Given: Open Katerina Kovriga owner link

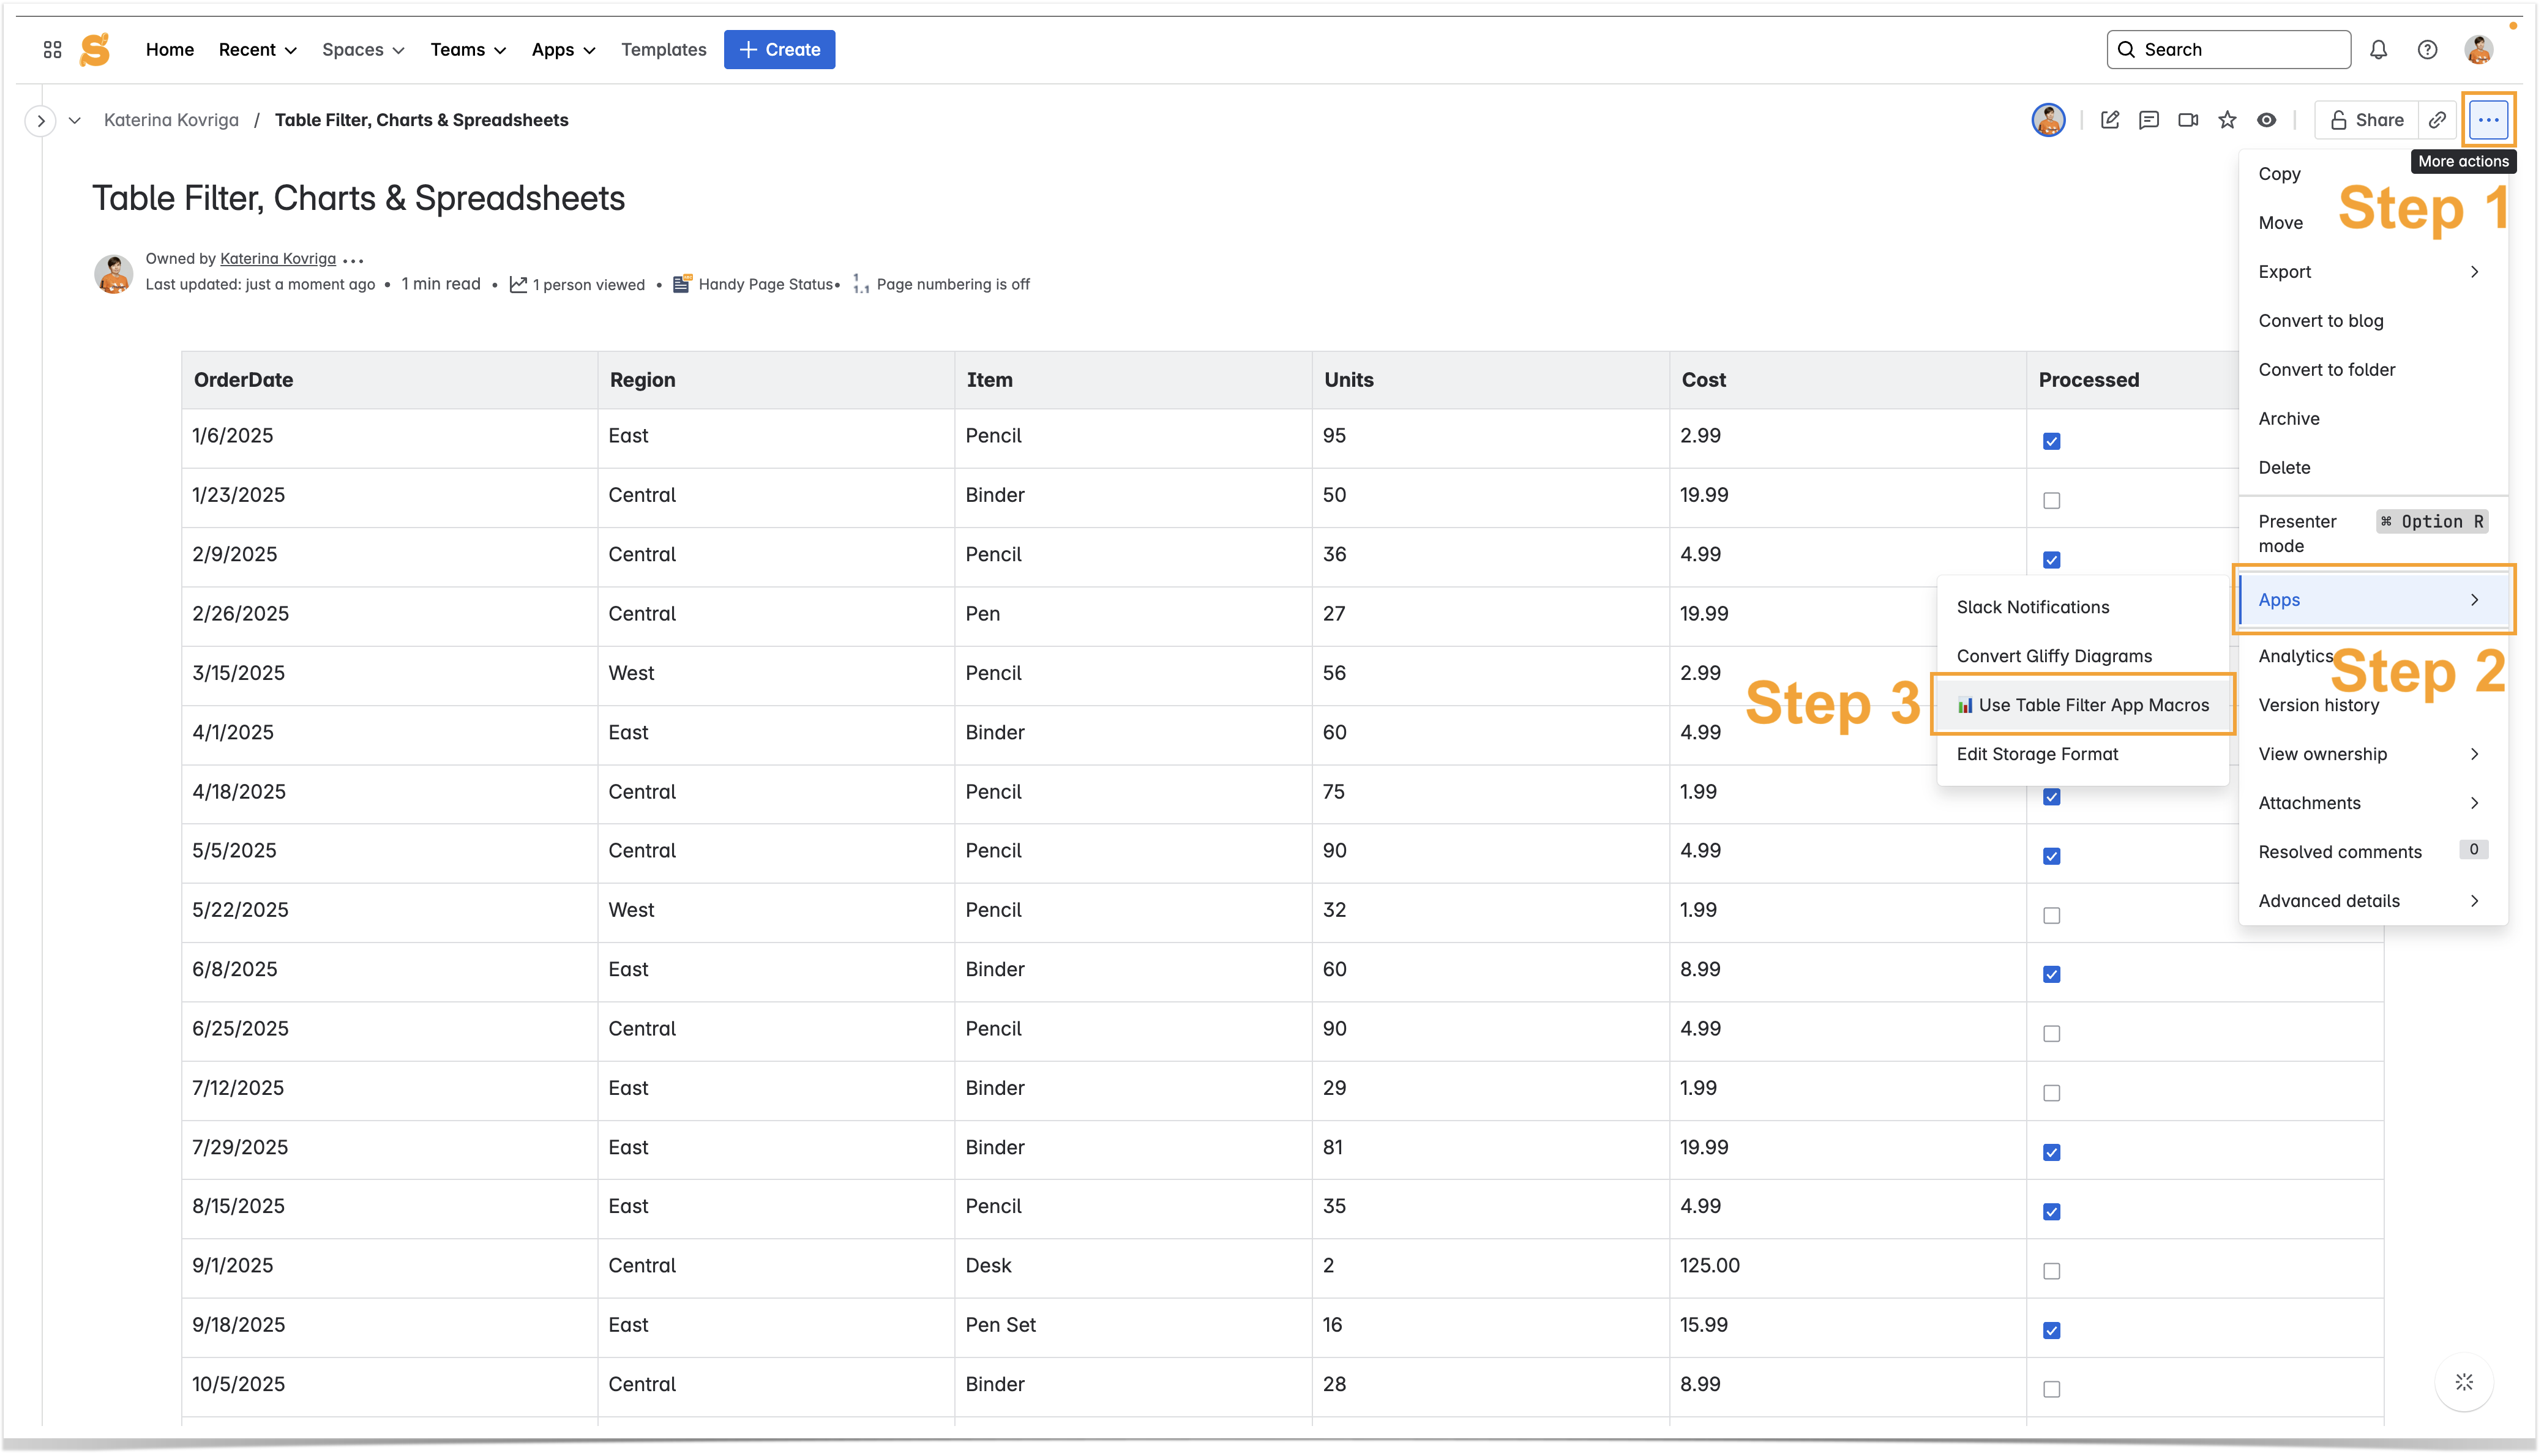Looking at the screenshot, I should click(277, 258).
